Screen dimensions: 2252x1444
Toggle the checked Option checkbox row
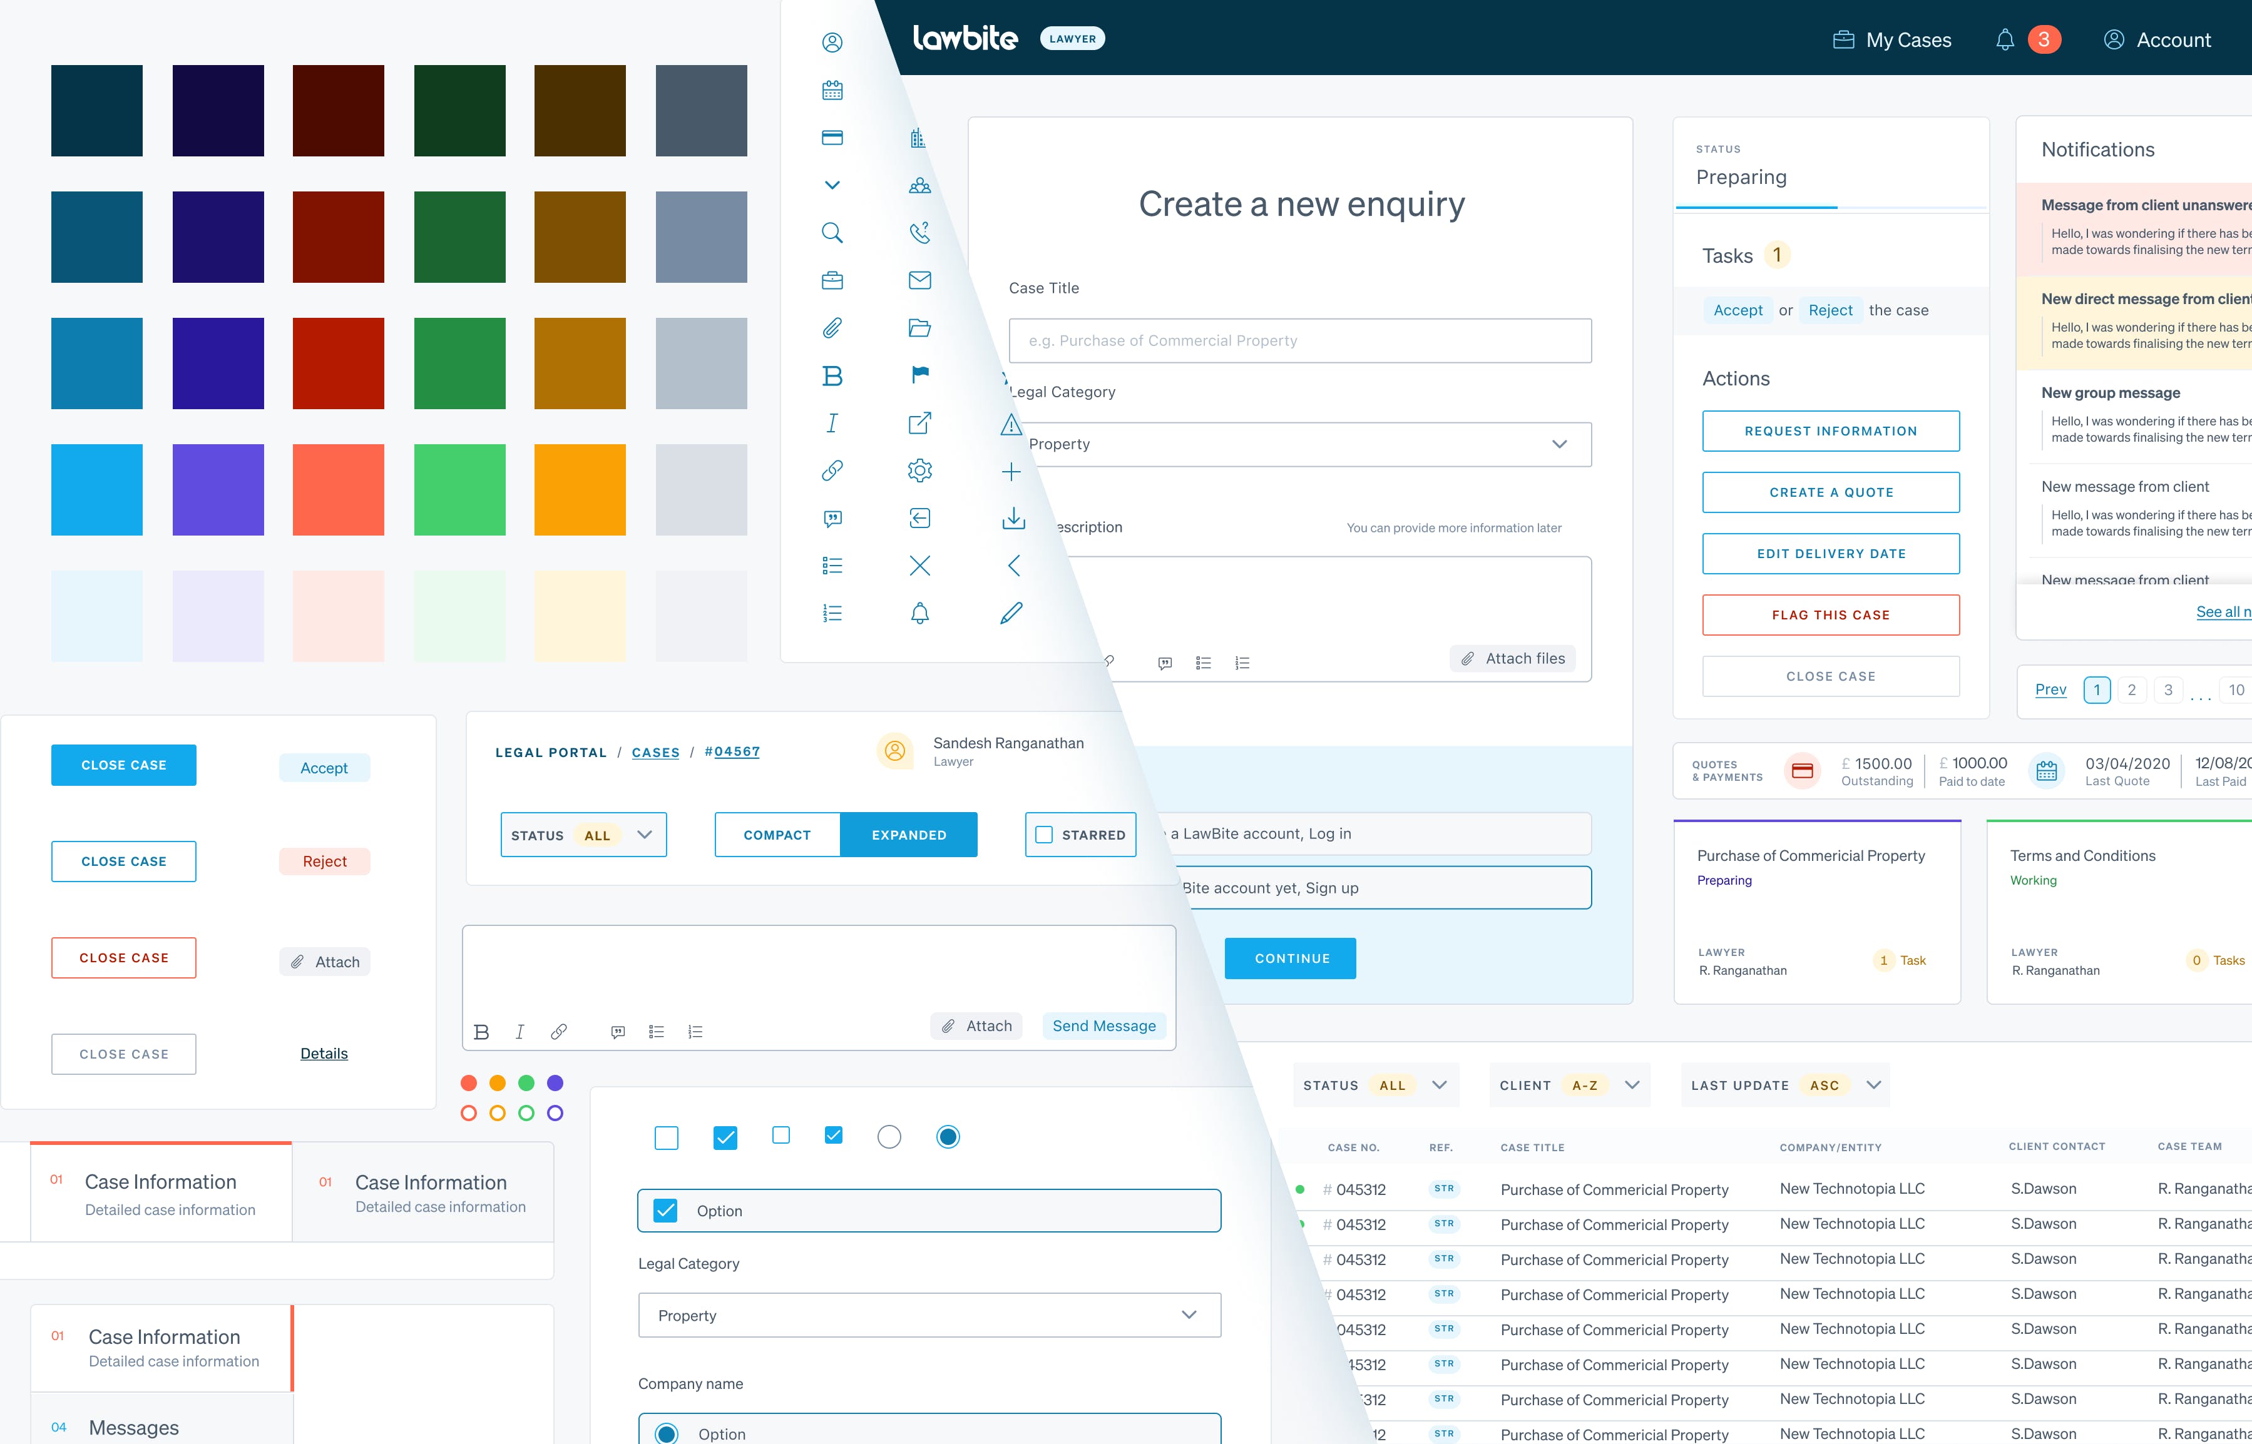(x=666, y=1211)
